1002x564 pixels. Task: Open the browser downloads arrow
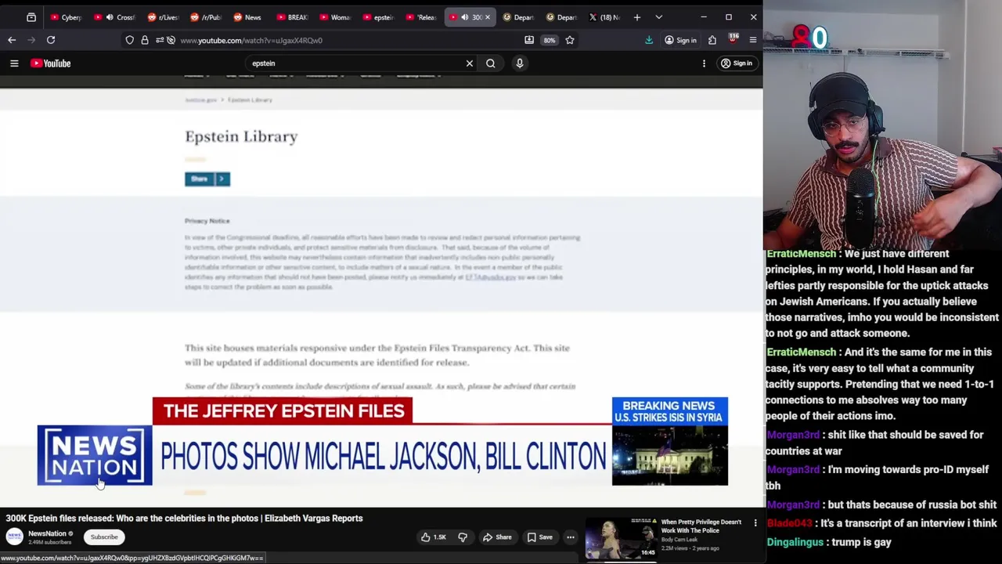click(x=649, y=40)
